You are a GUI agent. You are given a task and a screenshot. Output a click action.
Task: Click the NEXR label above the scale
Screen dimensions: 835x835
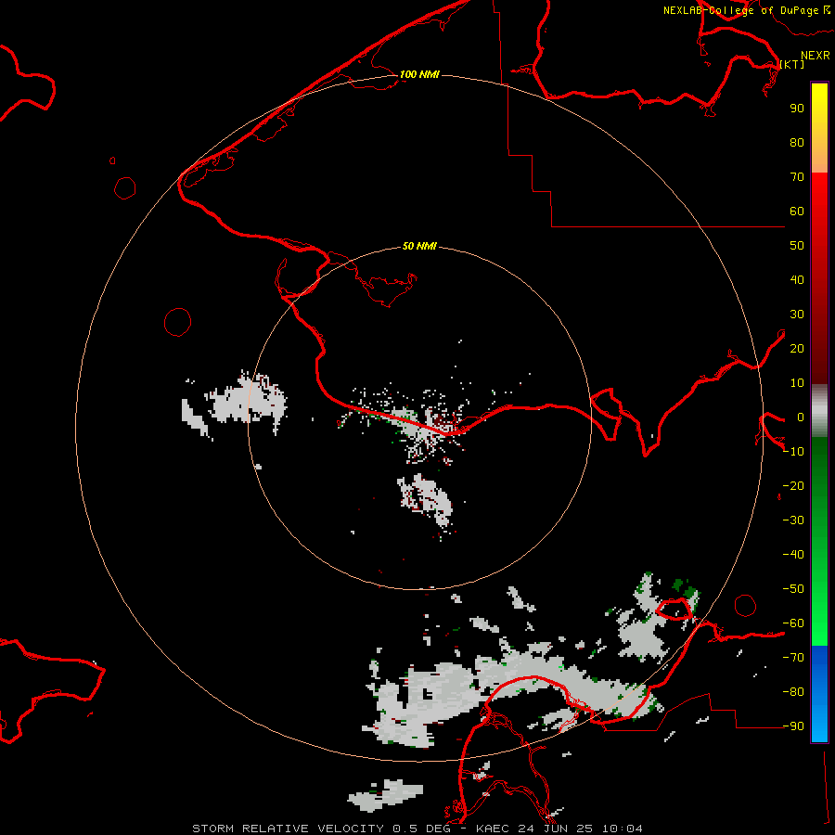coord(816,56)
